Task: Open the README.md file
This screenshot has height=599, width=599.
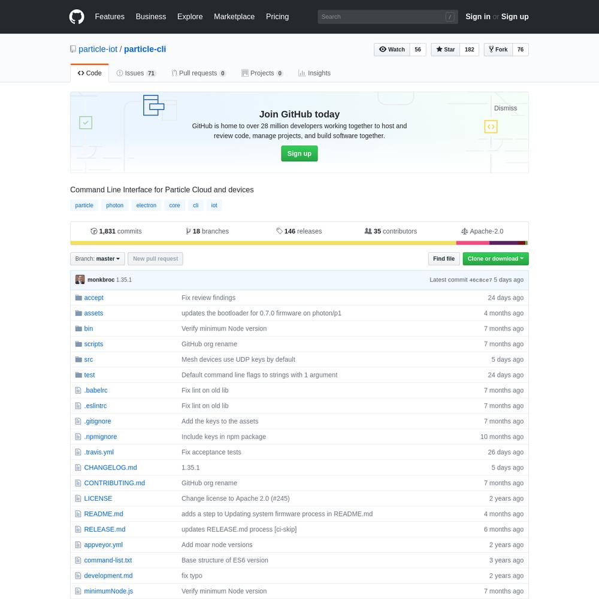Action: [104, 514]
